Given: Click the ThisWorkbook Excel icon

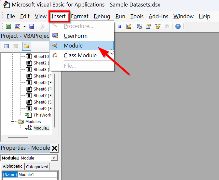Looking at the screenshot, I should pyautogui.click(x=28, y=115).
